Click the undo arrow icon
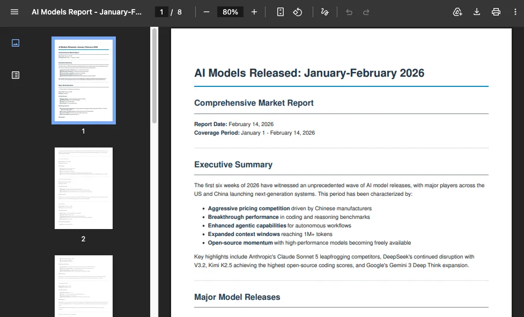This screenshot has height=317, width=524. tap(349, 12)
